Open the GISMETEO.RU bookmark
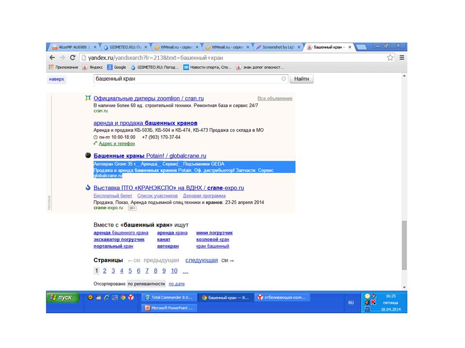 click(x=155, y=67)
